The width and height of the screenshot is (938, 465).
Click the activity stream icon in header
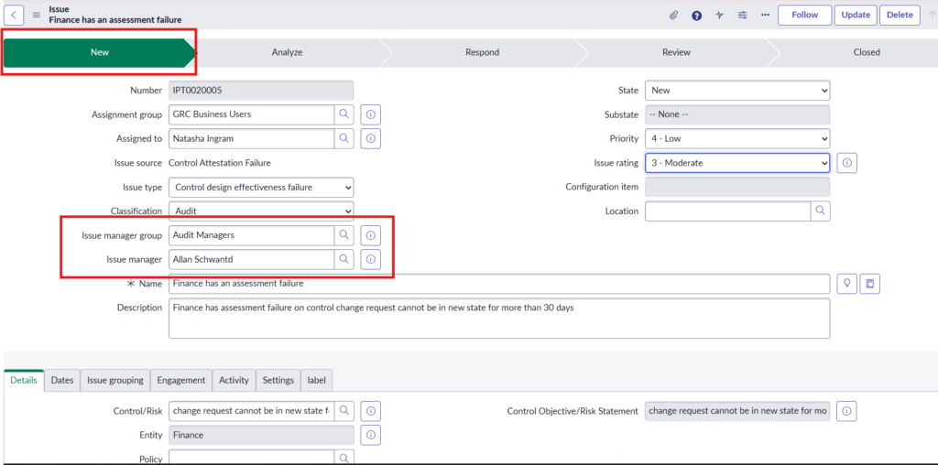pyautogui.click(x=720, y=15)
